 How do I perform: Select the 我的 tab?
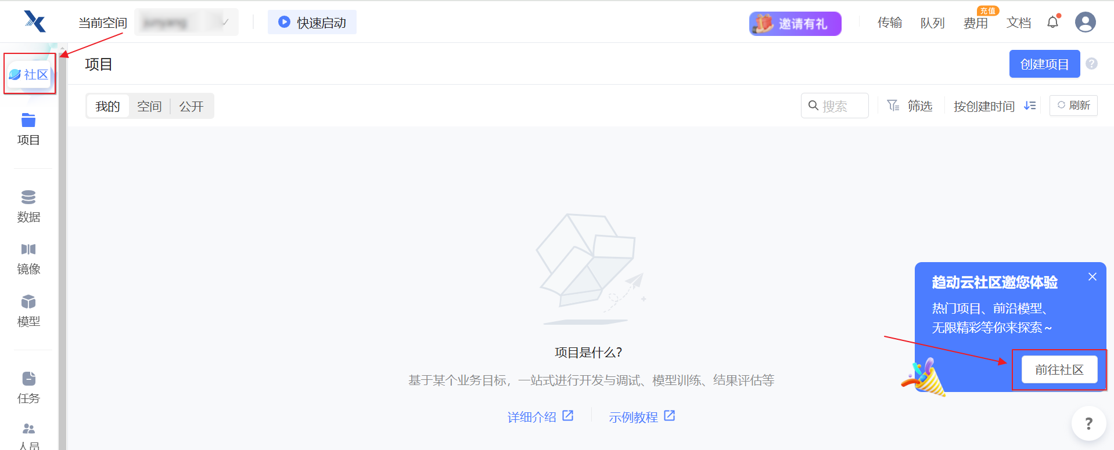click(108, 106)
